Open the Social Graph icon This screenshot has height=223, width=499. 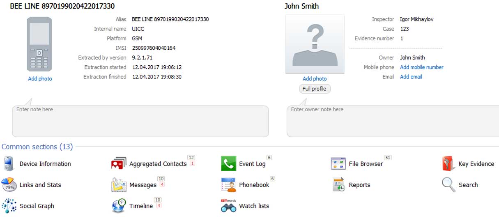[9, 206]
